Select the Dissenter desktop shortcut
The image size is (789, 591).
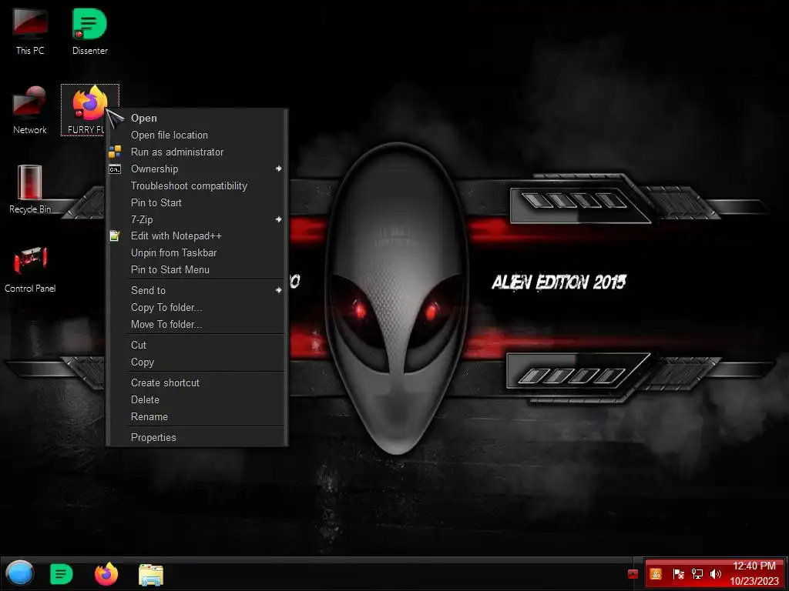(x=89, y=30)
